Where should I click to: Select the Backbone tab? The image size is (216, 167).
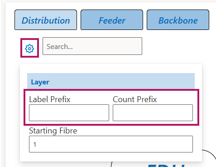click(178, 20)
